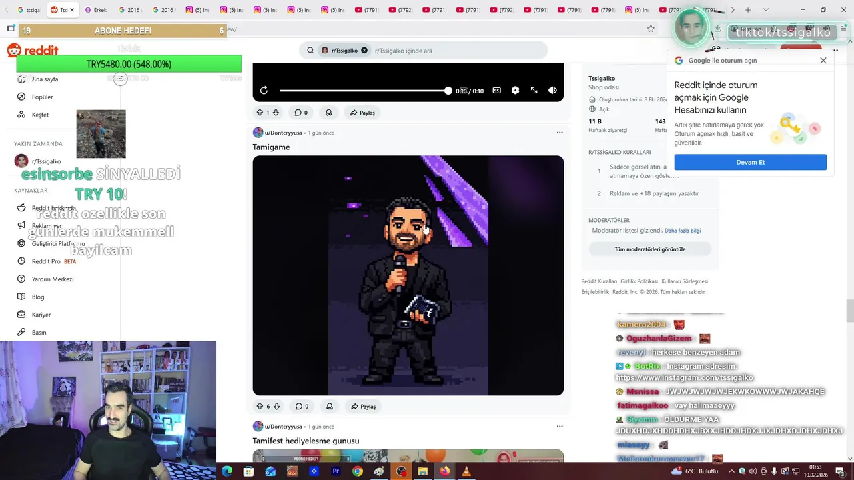Viewport: 854px width, 480px height.
Task: Select Popüler in the sidebar
Action: tap(43, 97)
